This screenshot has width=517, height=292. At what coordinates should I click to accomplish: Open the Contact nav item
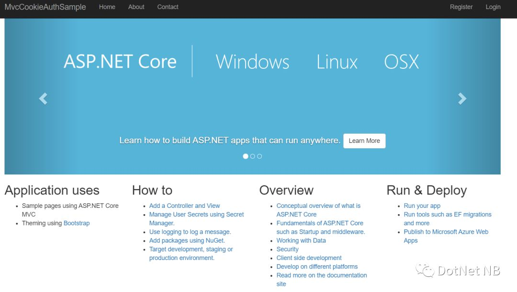coord(168,7)
